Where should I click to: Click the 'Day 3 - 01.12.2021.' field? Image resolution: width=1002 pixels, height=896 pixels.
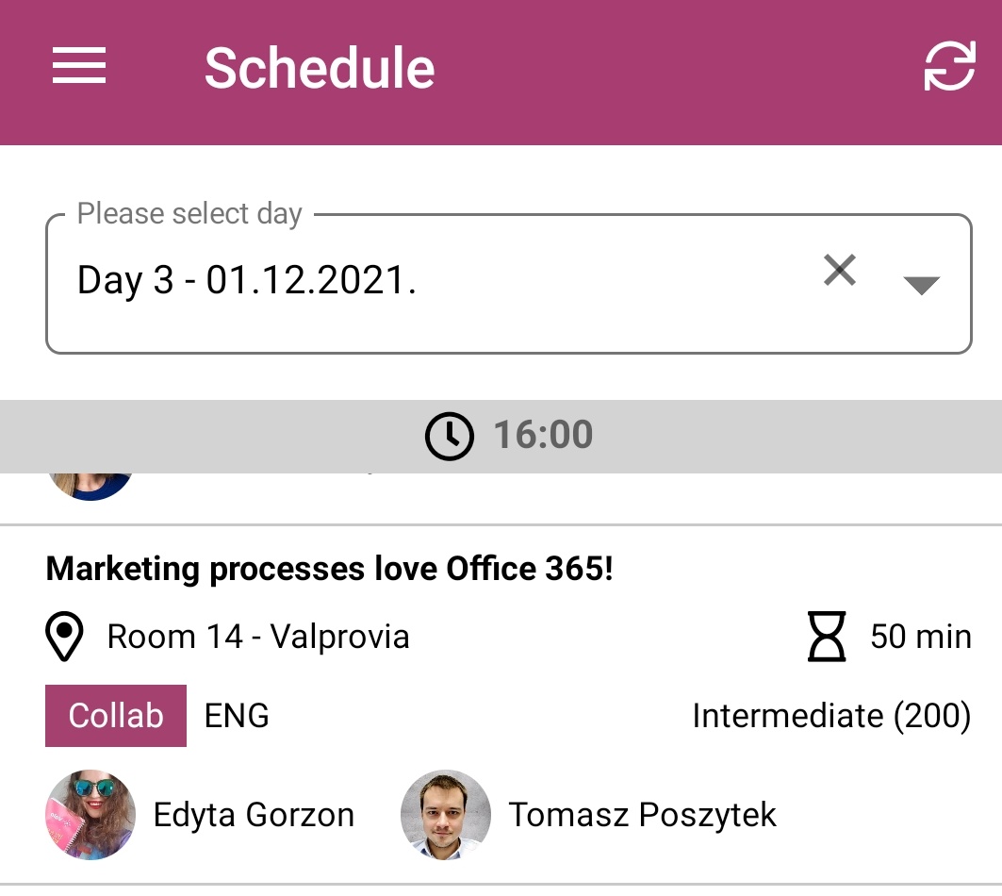point(377,281)
